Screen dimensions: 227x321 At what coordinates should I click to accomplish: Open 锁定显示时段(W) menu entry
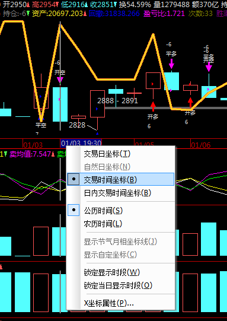[x=121, y=272]
